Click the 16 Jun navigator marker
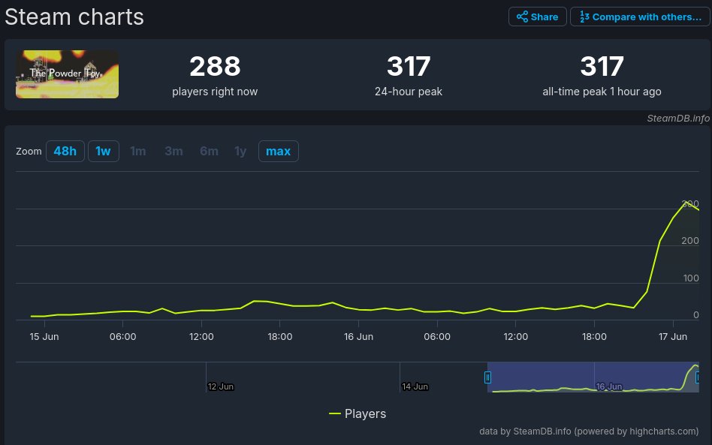Screen dimensions: 712x445 tap(609, 386)
